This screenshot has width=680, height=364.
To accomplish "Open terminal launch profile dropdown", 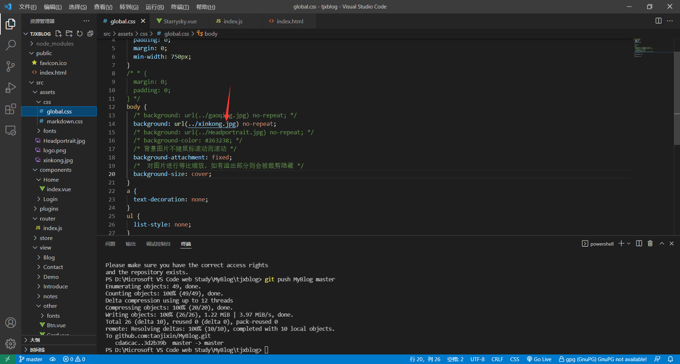I will 629,243.
